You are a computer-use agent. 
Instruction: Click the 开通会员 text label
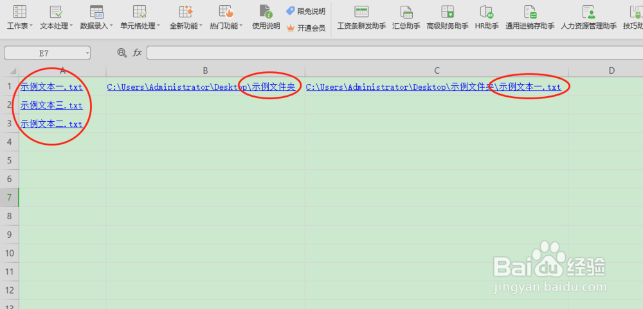(x=311, y=28)
